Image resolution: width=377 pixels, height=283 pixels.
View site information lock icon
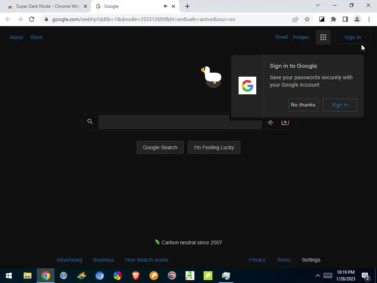46,19
